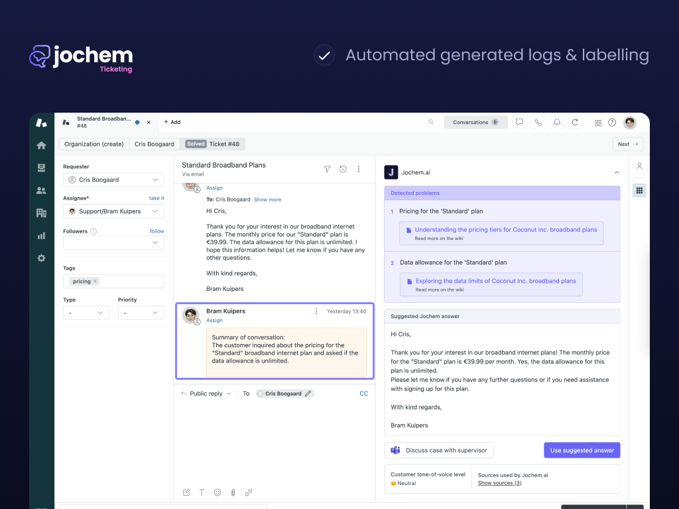679x509 pixels.
Task: Insert emoji using smiley icon
Action: (x=217, y=492)
